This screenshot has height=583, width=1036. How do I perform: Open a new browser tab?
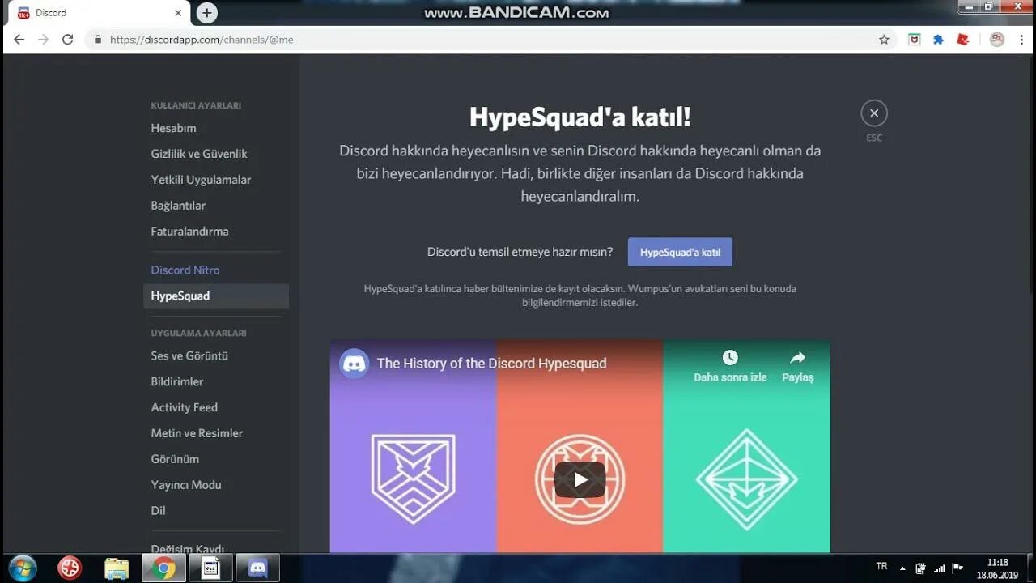click(207, 13)
